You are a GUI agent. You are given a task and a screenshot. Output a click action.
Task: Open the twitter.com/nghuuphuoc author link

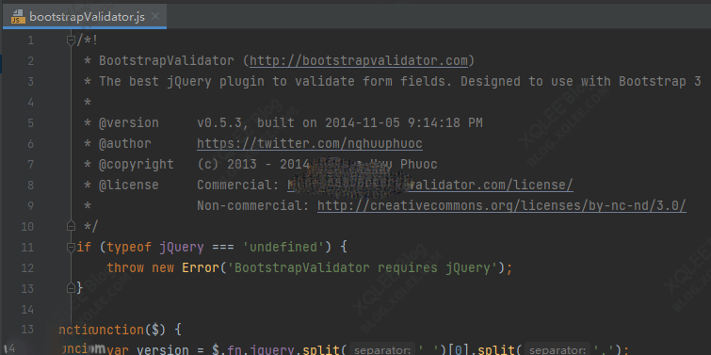click(310, 144)
